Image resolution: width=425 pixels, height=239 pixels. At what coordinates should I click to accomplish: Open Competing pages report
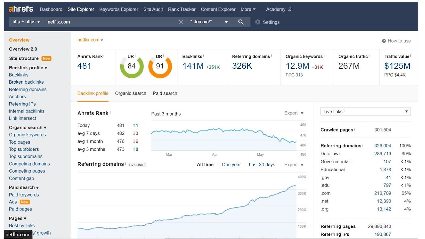27,171
